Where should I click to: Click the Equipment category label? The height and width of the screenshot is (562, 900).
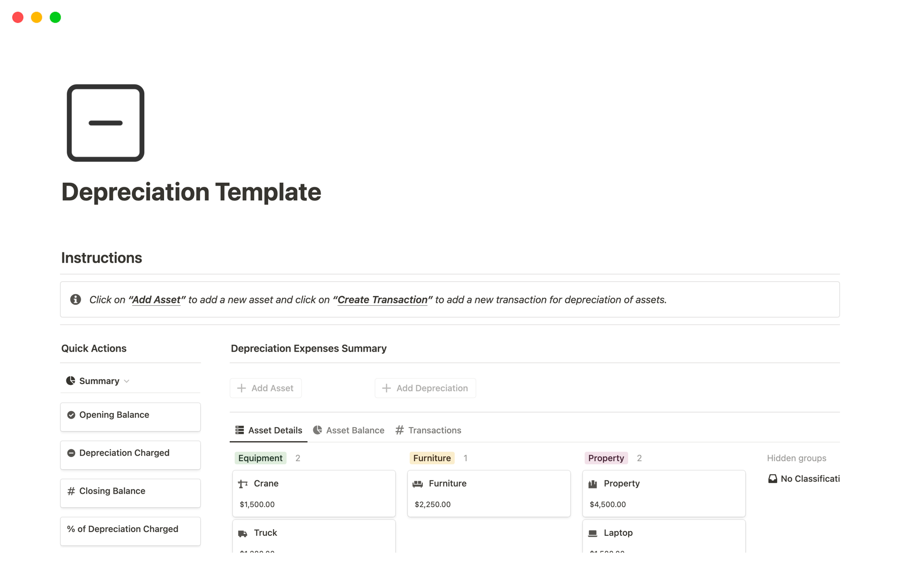(x=260, y=458)
